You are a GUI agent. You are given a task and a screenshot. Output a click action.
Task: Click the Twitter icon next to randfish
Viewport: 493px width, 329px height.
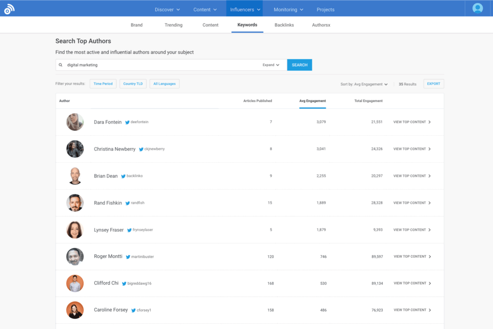(x=127, y=203)
